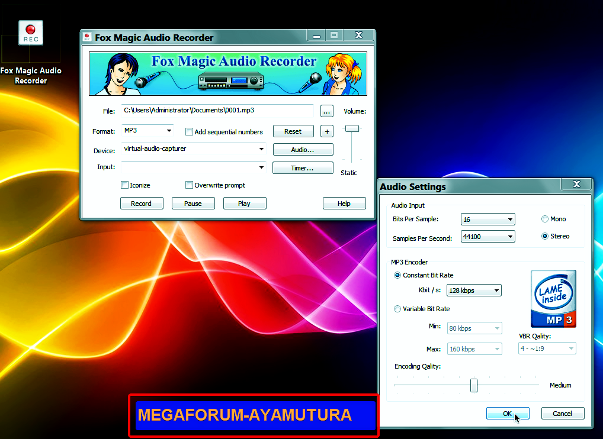Click the Static label under Volume
The width and height of the screenshot is (603, 439).
[x=349, y=173]
